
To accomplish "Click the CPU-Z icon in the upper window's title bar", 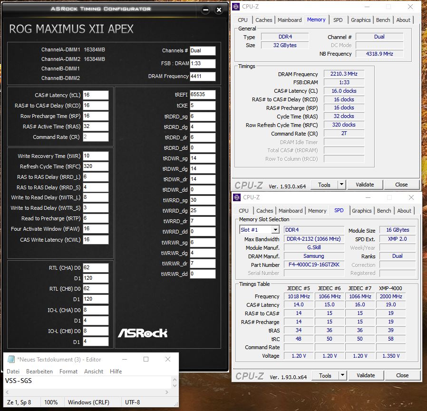I will (x=236, y=6).
